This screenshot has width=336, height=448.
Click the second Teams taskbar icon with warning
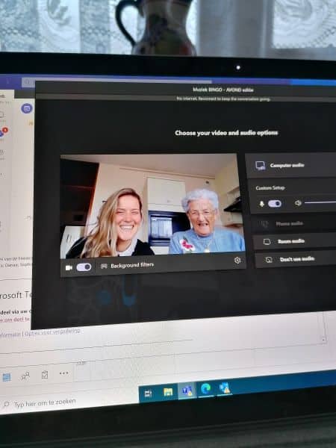225,388
